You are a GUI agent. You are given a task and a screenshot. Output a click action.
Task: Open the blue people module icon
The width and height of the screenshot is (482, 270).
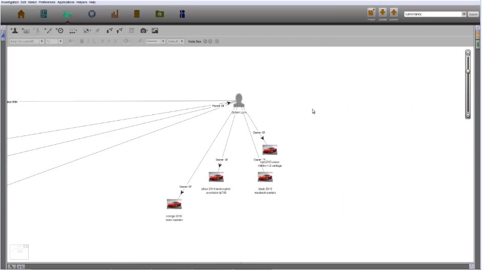(x=182, y=14)
